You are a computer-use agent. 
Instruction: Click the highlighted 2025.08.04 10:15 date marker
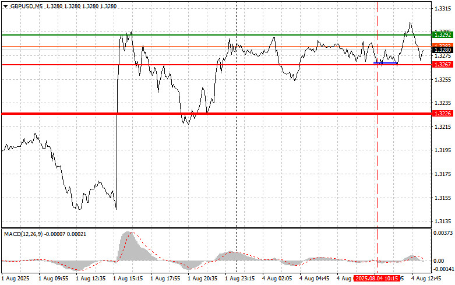click(x=377, y=279)
